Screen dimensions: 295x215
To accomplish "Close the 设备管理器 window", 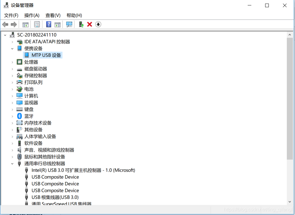I will [x=285, y=5].
